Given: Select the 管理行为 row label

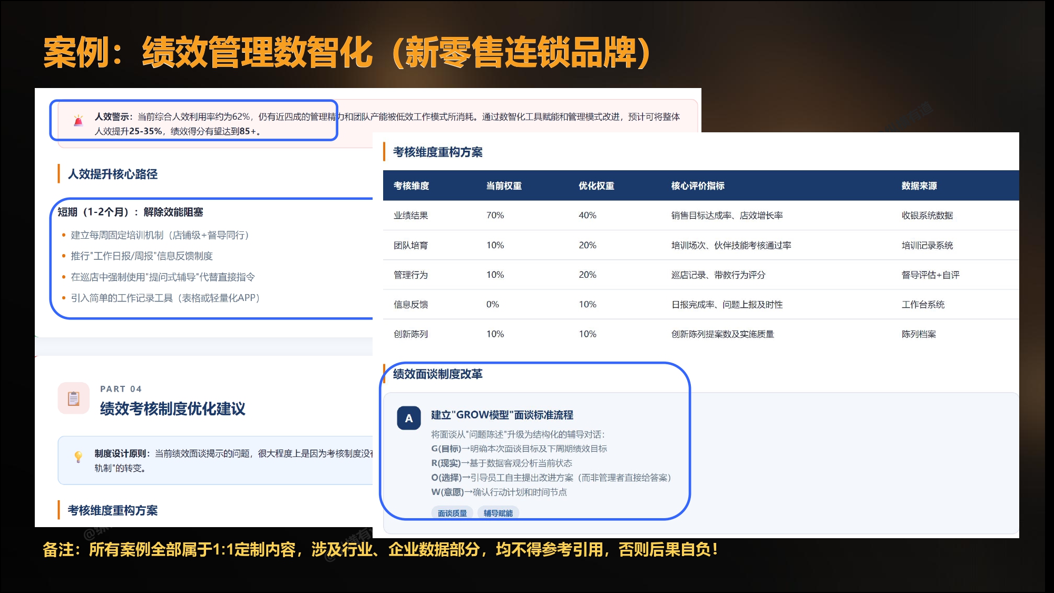Looking at the screenshot, I should click(411, 275).
